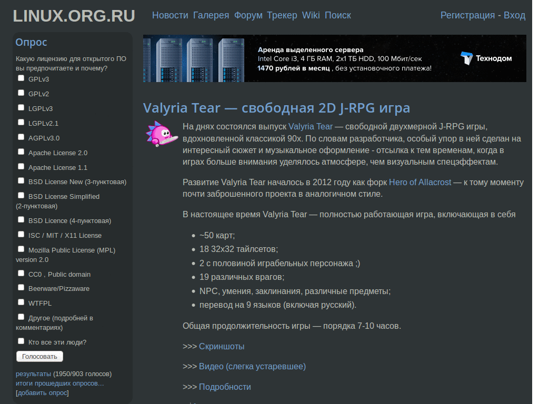Screen dimensions: 539x404
Task: Click the '(1950/903 голосов)' vote count
Action: (83, 374)
